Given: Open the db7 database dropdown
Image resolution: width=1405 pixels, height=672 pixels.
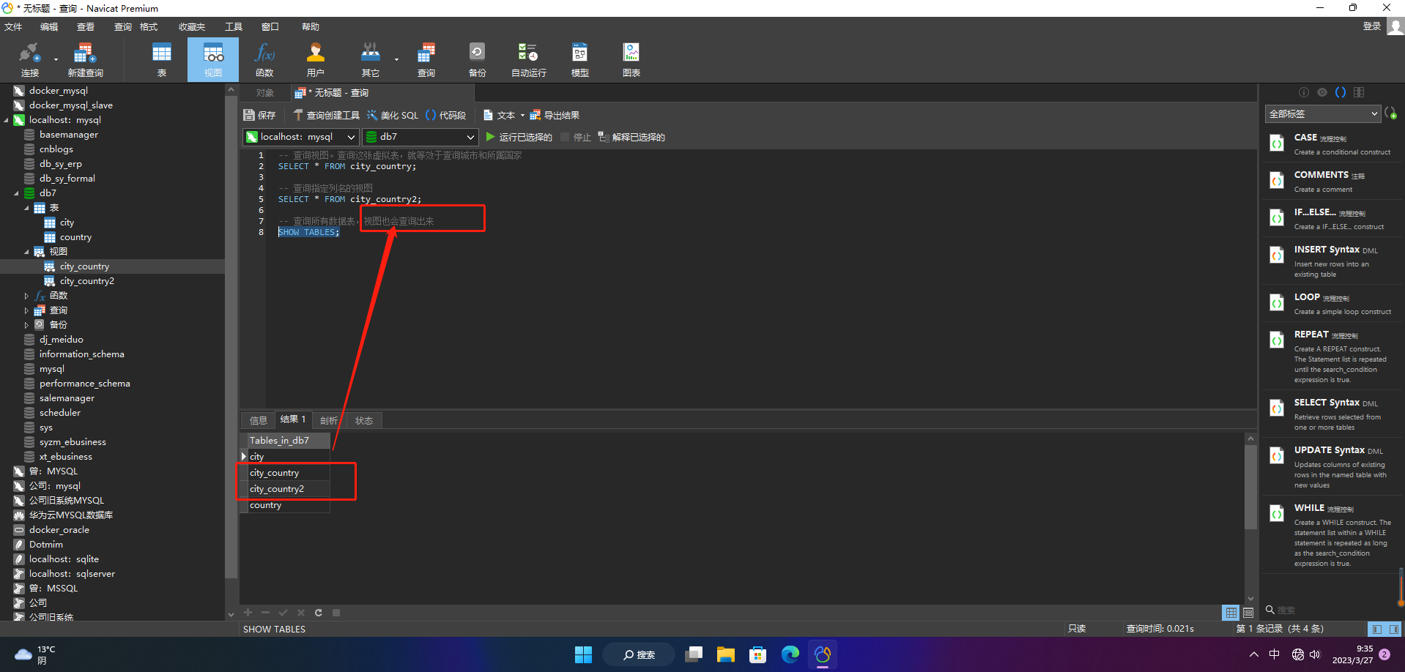Looking at the screenshot, I should point(420,137).
